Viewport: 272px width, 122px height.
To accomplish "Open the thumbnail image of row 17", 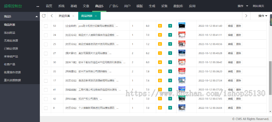I will tap(182, 81).
